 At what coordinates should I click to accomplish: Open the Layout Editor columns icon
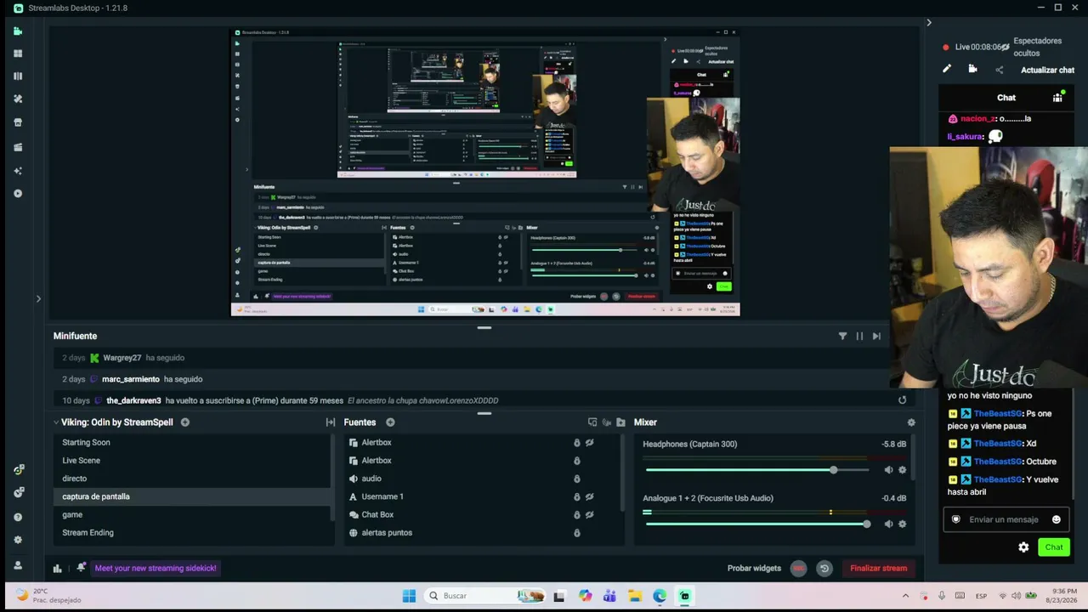[x=18, y=76]
